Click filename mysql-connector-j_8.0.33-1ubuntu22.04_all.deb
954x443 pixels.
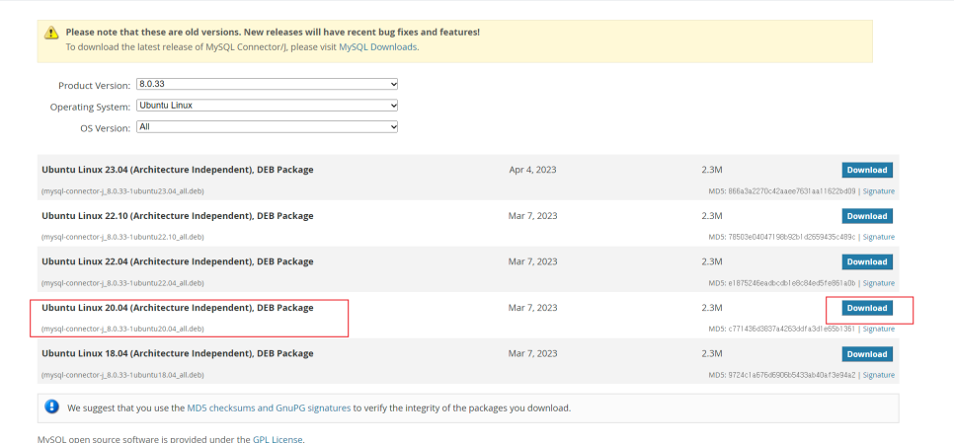pos(122,283)
